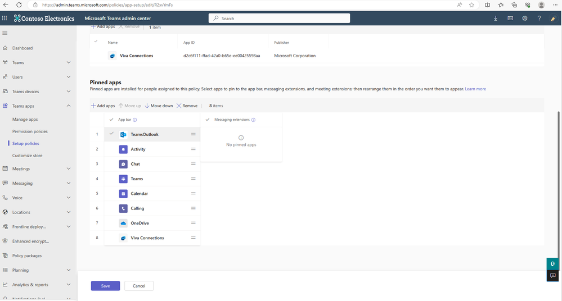Viewport: 562px width, 301px height.
Task: Open the help question mark icon
Action: click(x=539, y=19)
